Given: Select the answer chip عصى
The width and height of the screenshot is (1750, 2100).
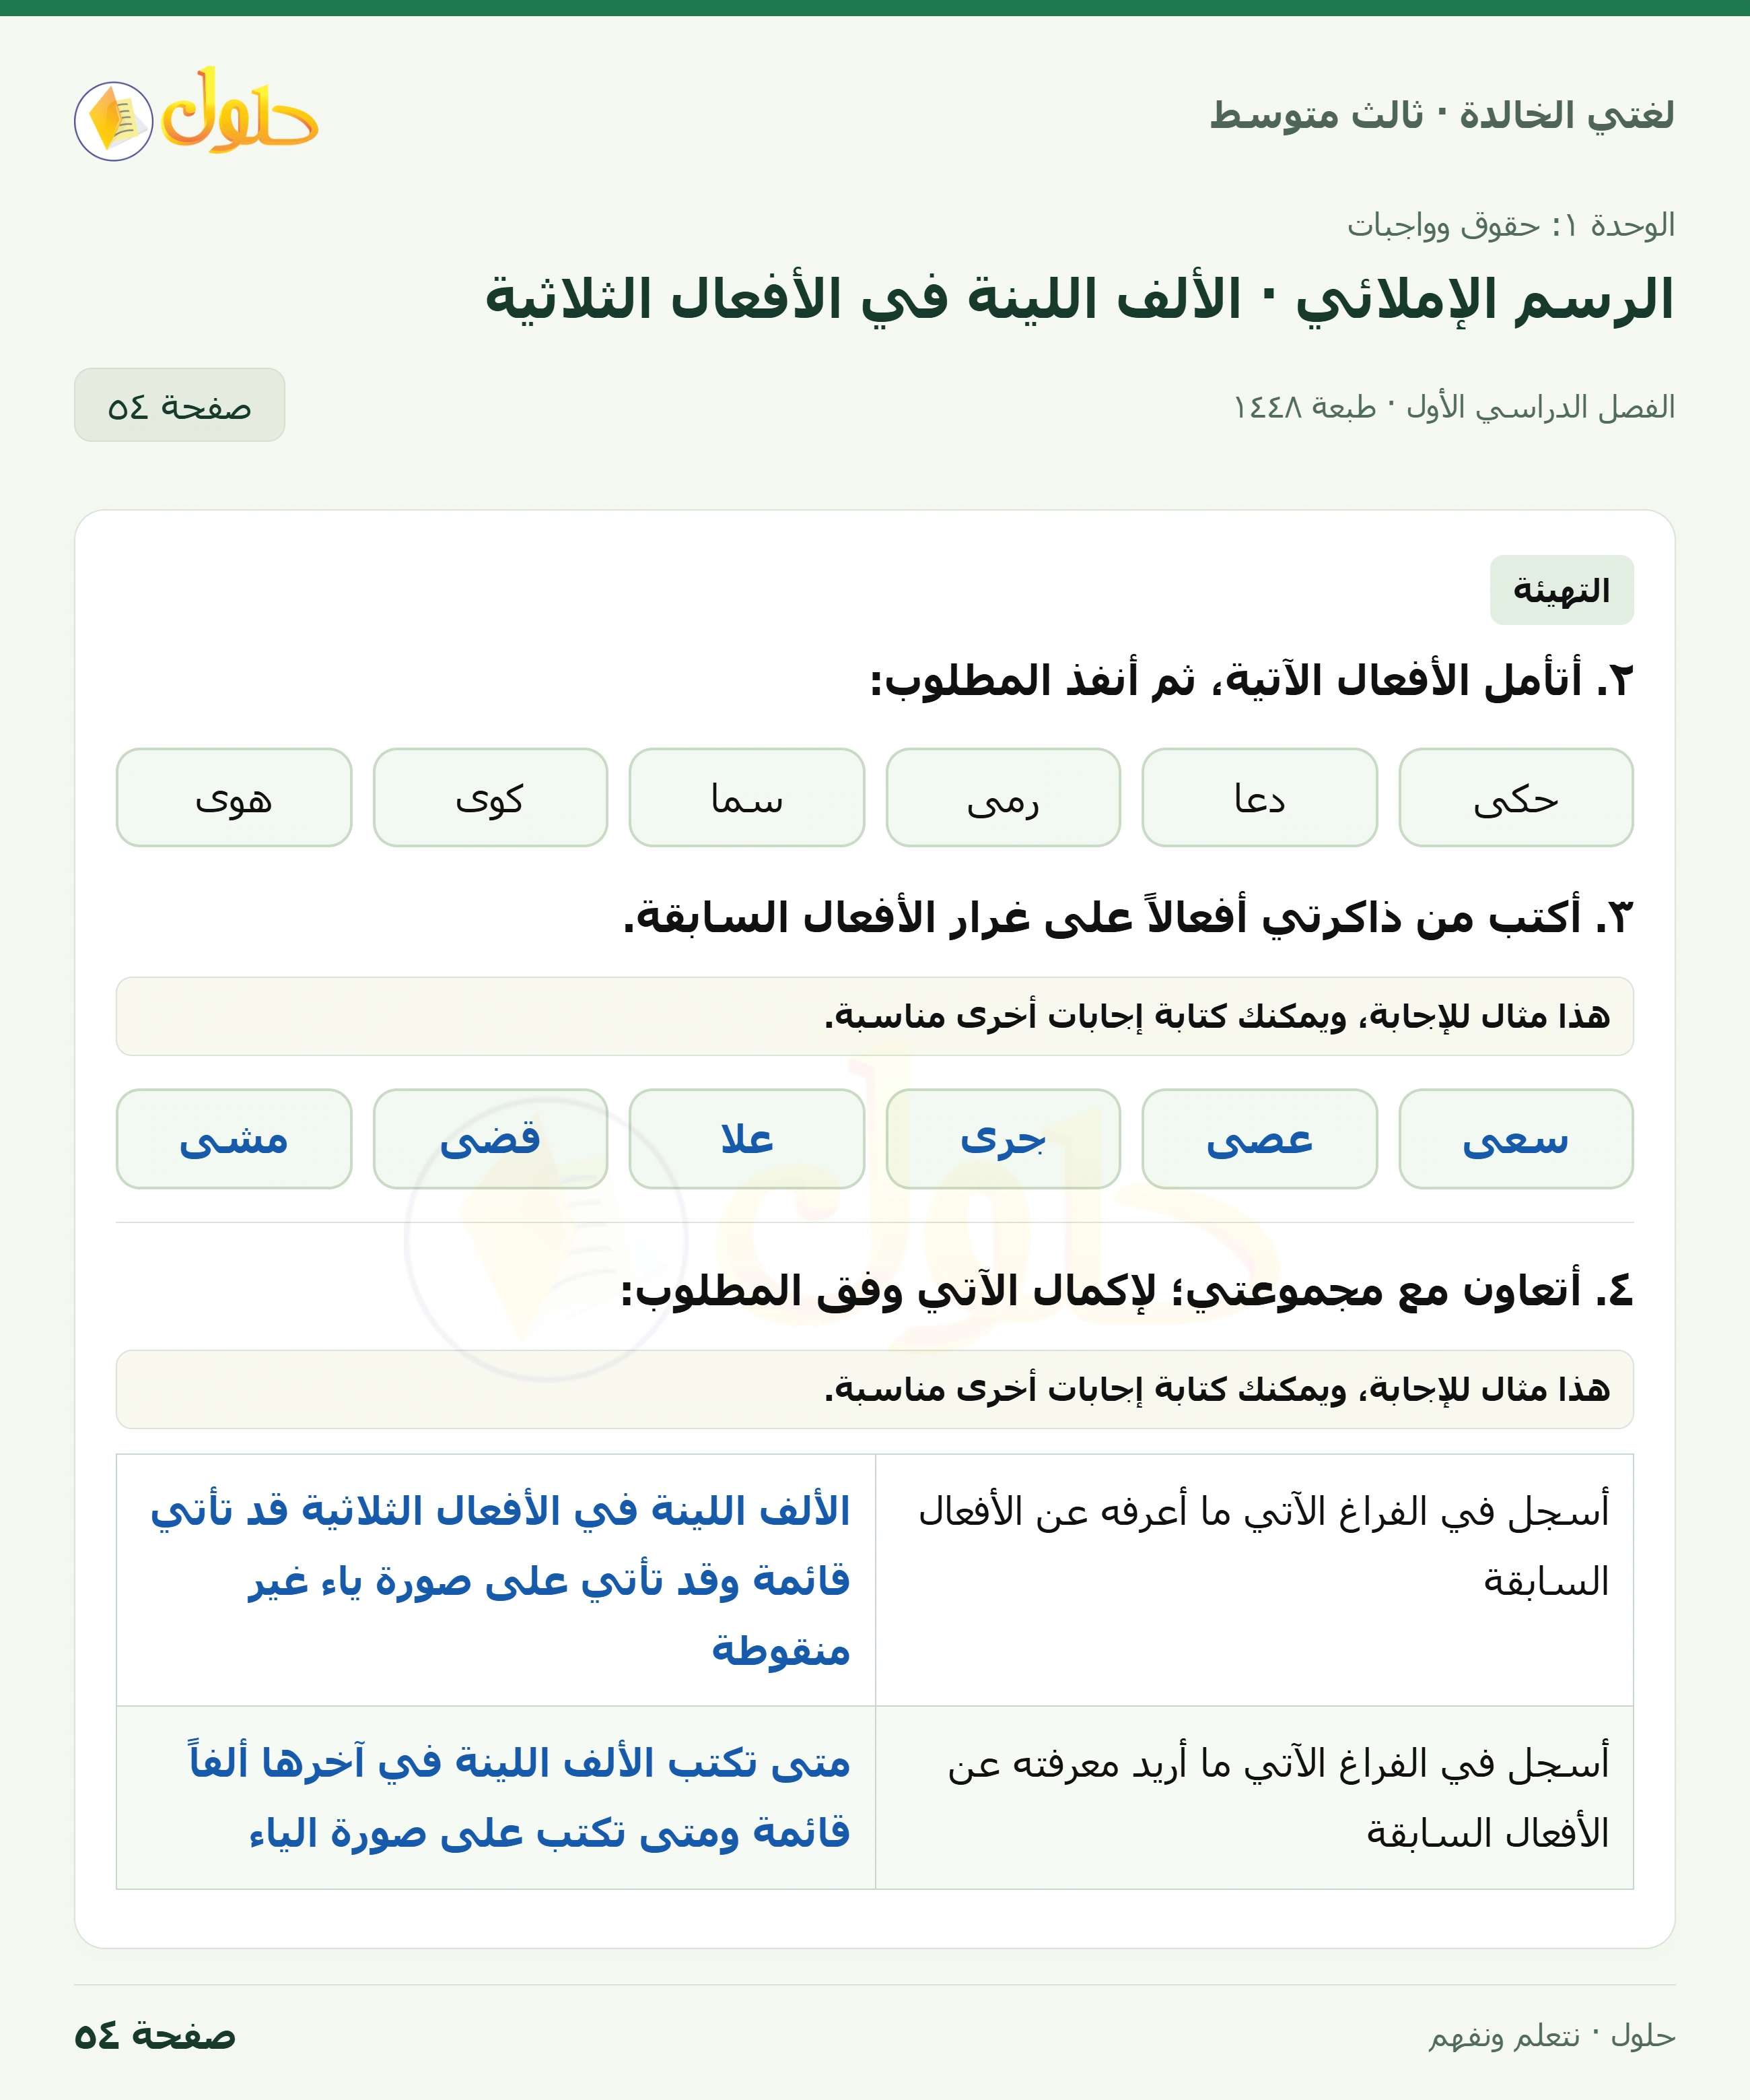Looking at the screenshot, I should tap(1259, 1139).
